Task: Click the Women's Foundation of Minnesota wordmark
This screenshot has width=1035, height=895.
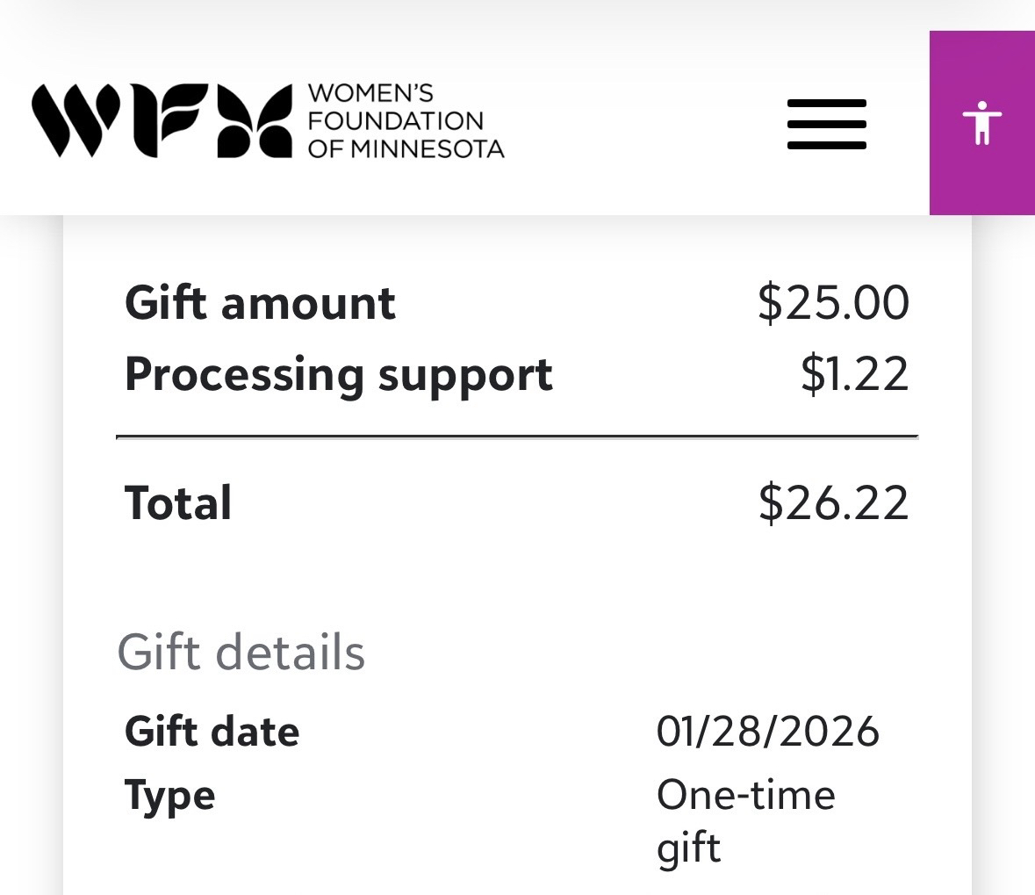Action: (x=405, y=121)
